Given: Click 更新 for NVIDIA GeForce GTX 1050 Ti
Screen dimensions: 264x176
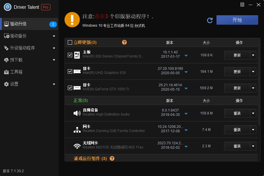Looking at the screenshot, I should pos(237,88).
